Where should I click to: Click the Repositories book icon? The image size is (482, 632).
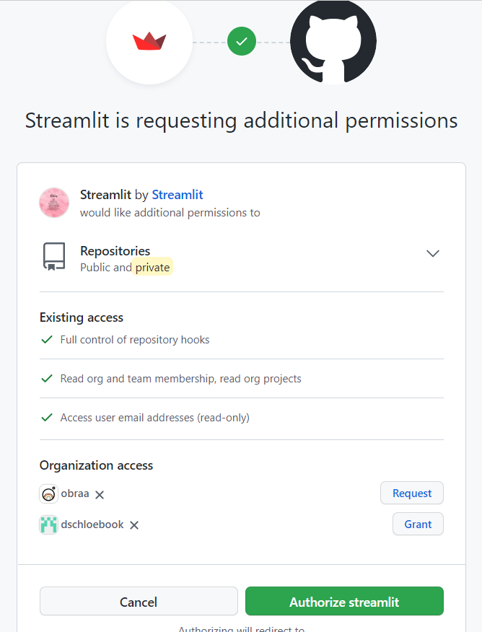tap(54, 256)
